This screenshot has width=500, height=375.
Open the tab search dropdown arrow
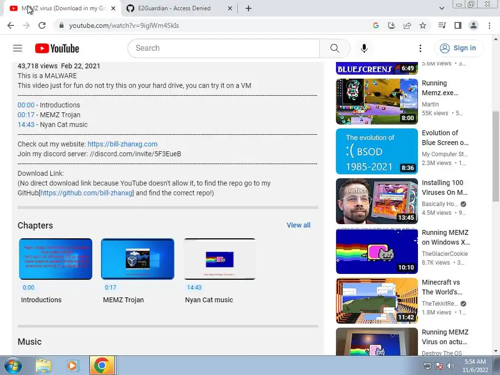(x=441, y=9)
